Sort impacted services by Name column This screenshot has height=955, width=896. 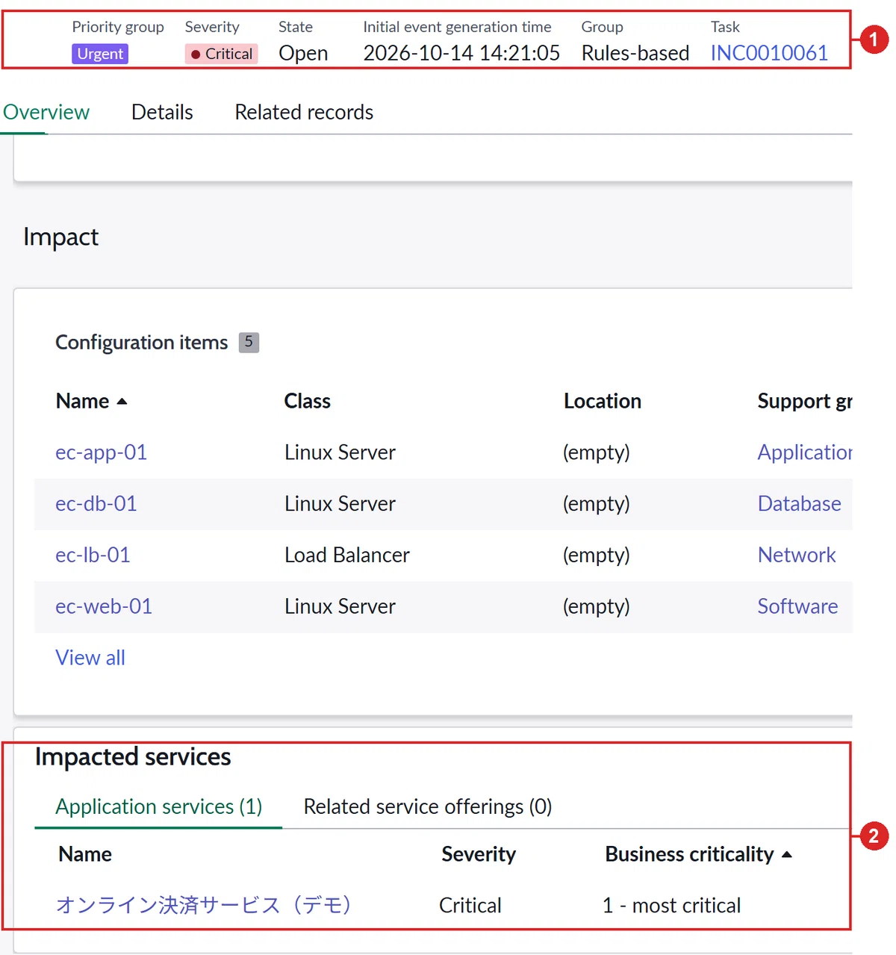coord(85,854)
